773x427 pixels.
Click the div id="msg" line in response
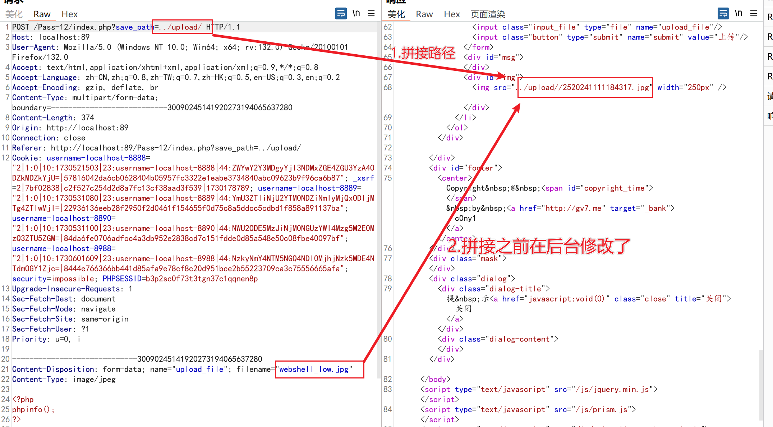pos(494,57)
